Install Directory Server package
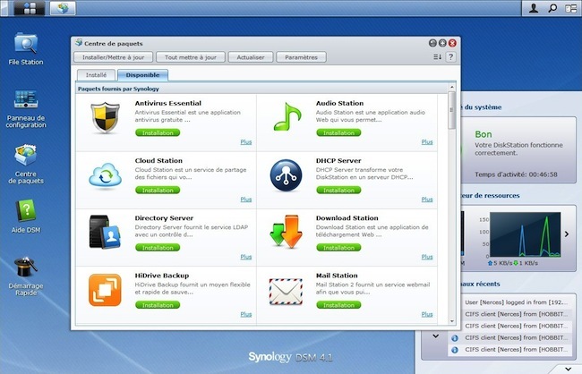 (x=158, y=248)
